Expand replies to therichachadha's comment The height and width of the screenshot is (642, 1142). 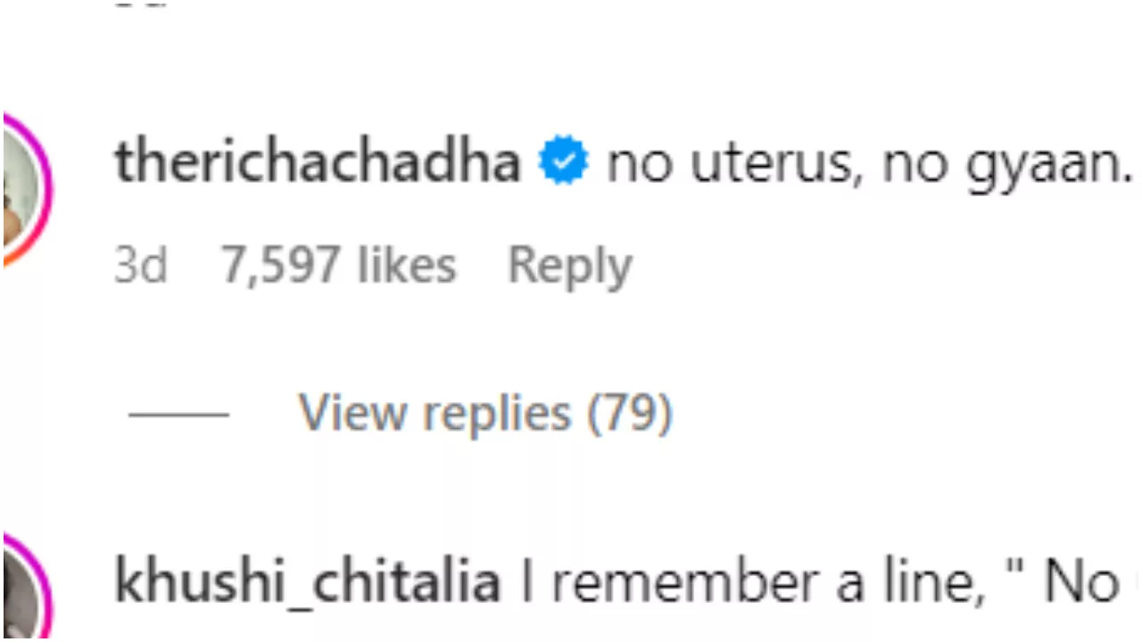pos(484,411)
